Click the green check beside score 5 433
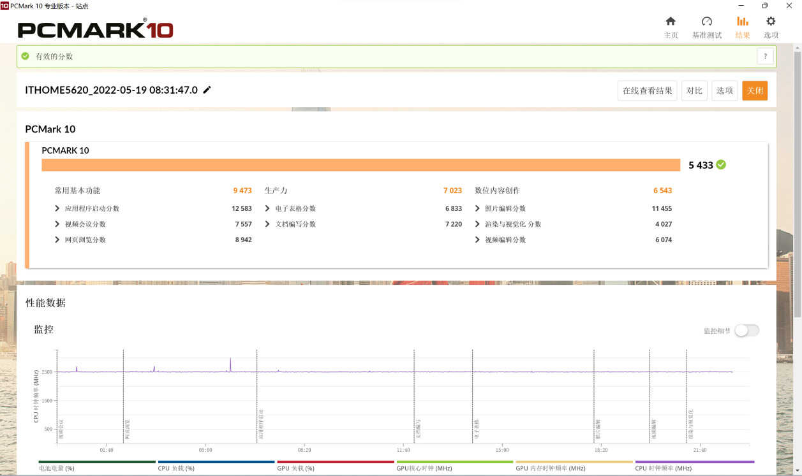This screenshot has height=476, width=802. [x=721, y=164]
